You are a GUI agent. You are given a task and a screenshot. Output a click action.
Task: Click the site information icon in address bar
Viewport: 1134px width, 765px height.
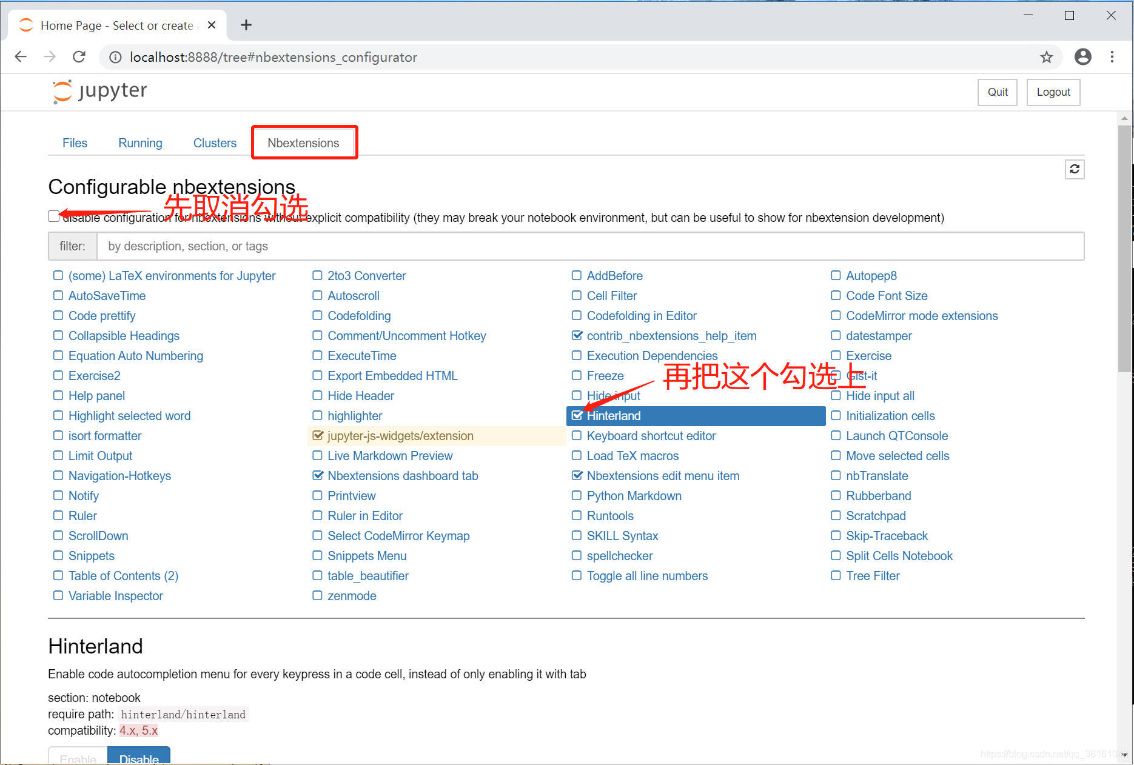click(x=115, y=57)
